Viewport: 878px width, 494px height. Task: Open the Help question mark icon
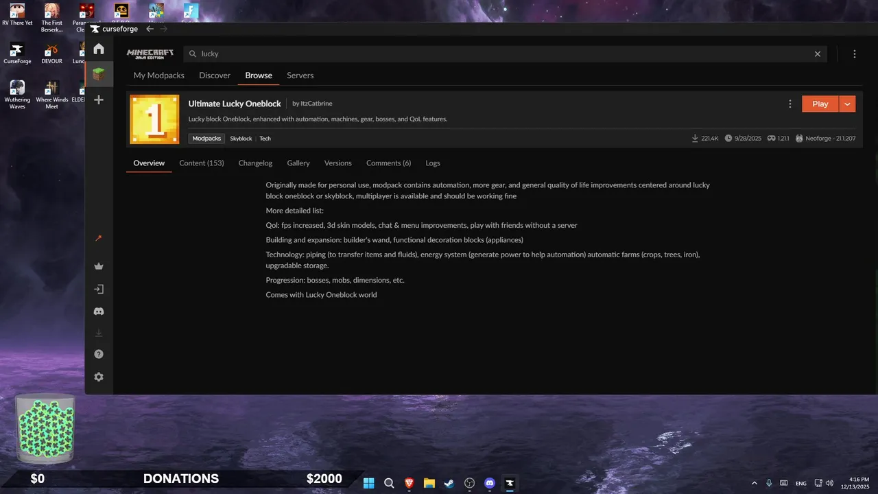(x=99, y=354)
